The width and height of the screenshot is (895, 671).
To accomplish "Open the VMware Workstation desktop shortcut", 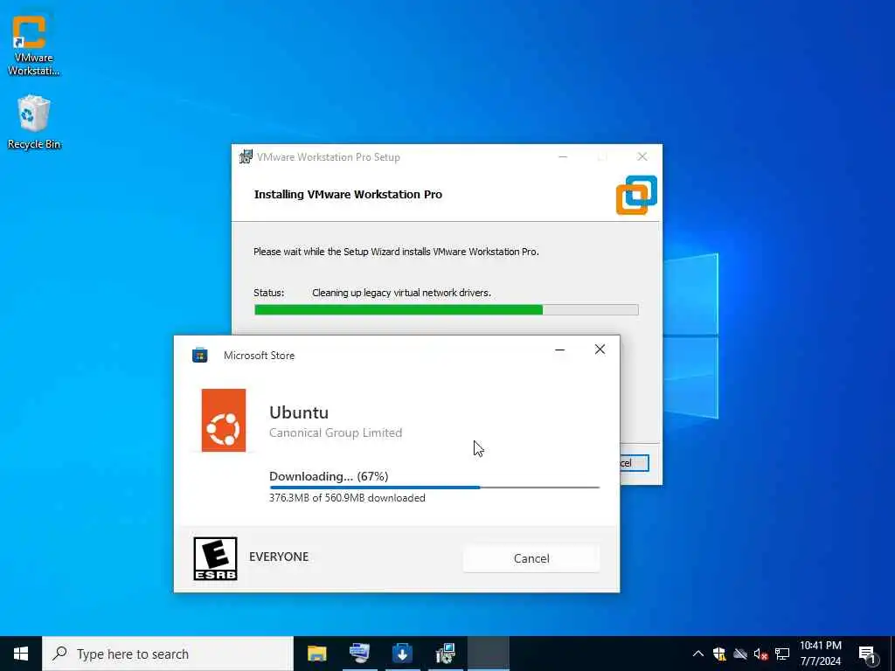I will [33, 45].
